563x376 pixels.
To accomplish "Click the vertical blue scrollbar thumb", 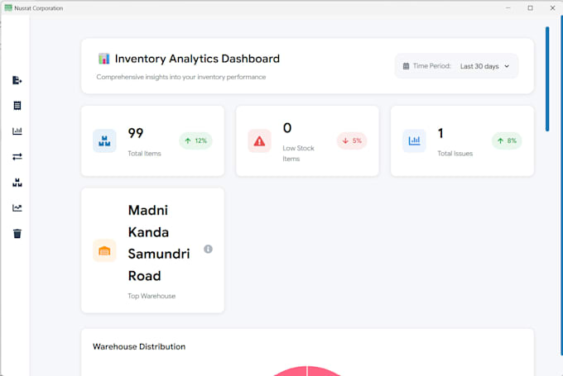I will [547, 79].
